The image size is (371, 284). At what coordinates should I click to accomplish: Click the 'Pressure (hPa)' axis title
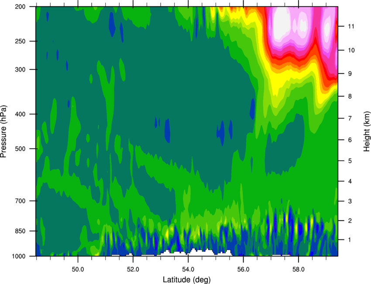coord(3,132)
